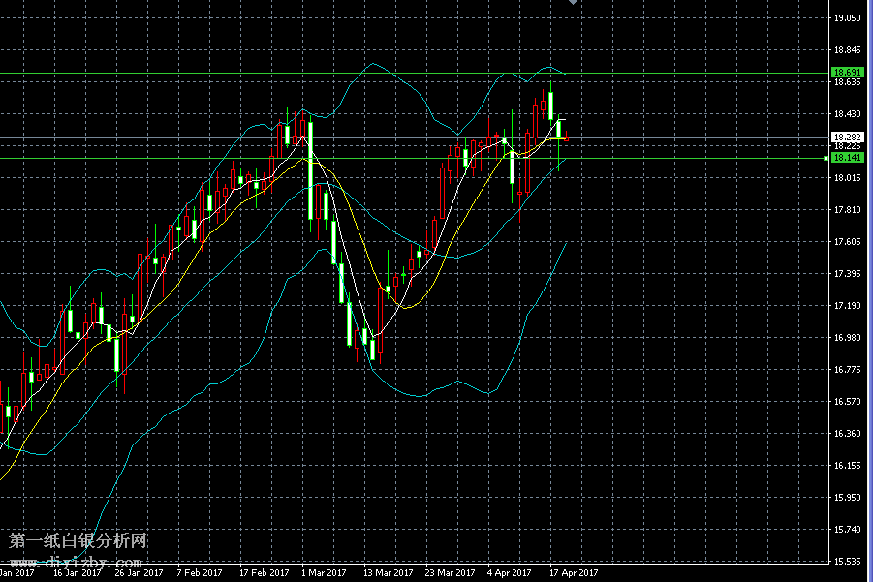Click the 19.050 price axis label
The height and width of the screenshot is (582, 873).
[847, 18]
